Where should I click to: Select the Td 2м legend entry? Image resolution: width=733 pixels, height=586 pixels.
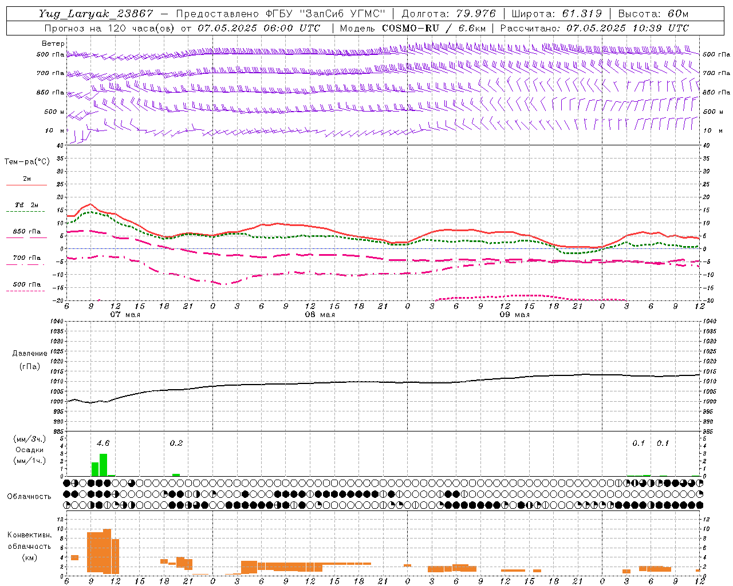(26, 205)
